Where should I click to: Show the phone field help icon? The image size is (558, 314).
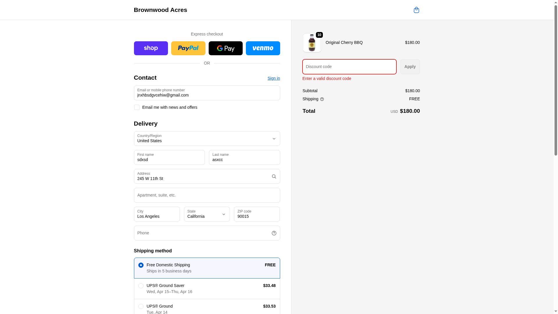tap(274, 233)
